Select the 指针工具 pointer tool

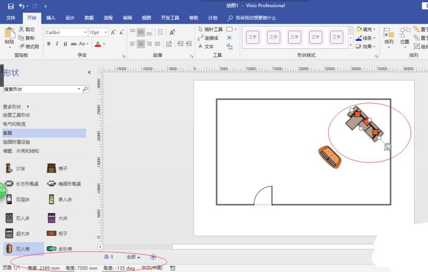point(210,30)
